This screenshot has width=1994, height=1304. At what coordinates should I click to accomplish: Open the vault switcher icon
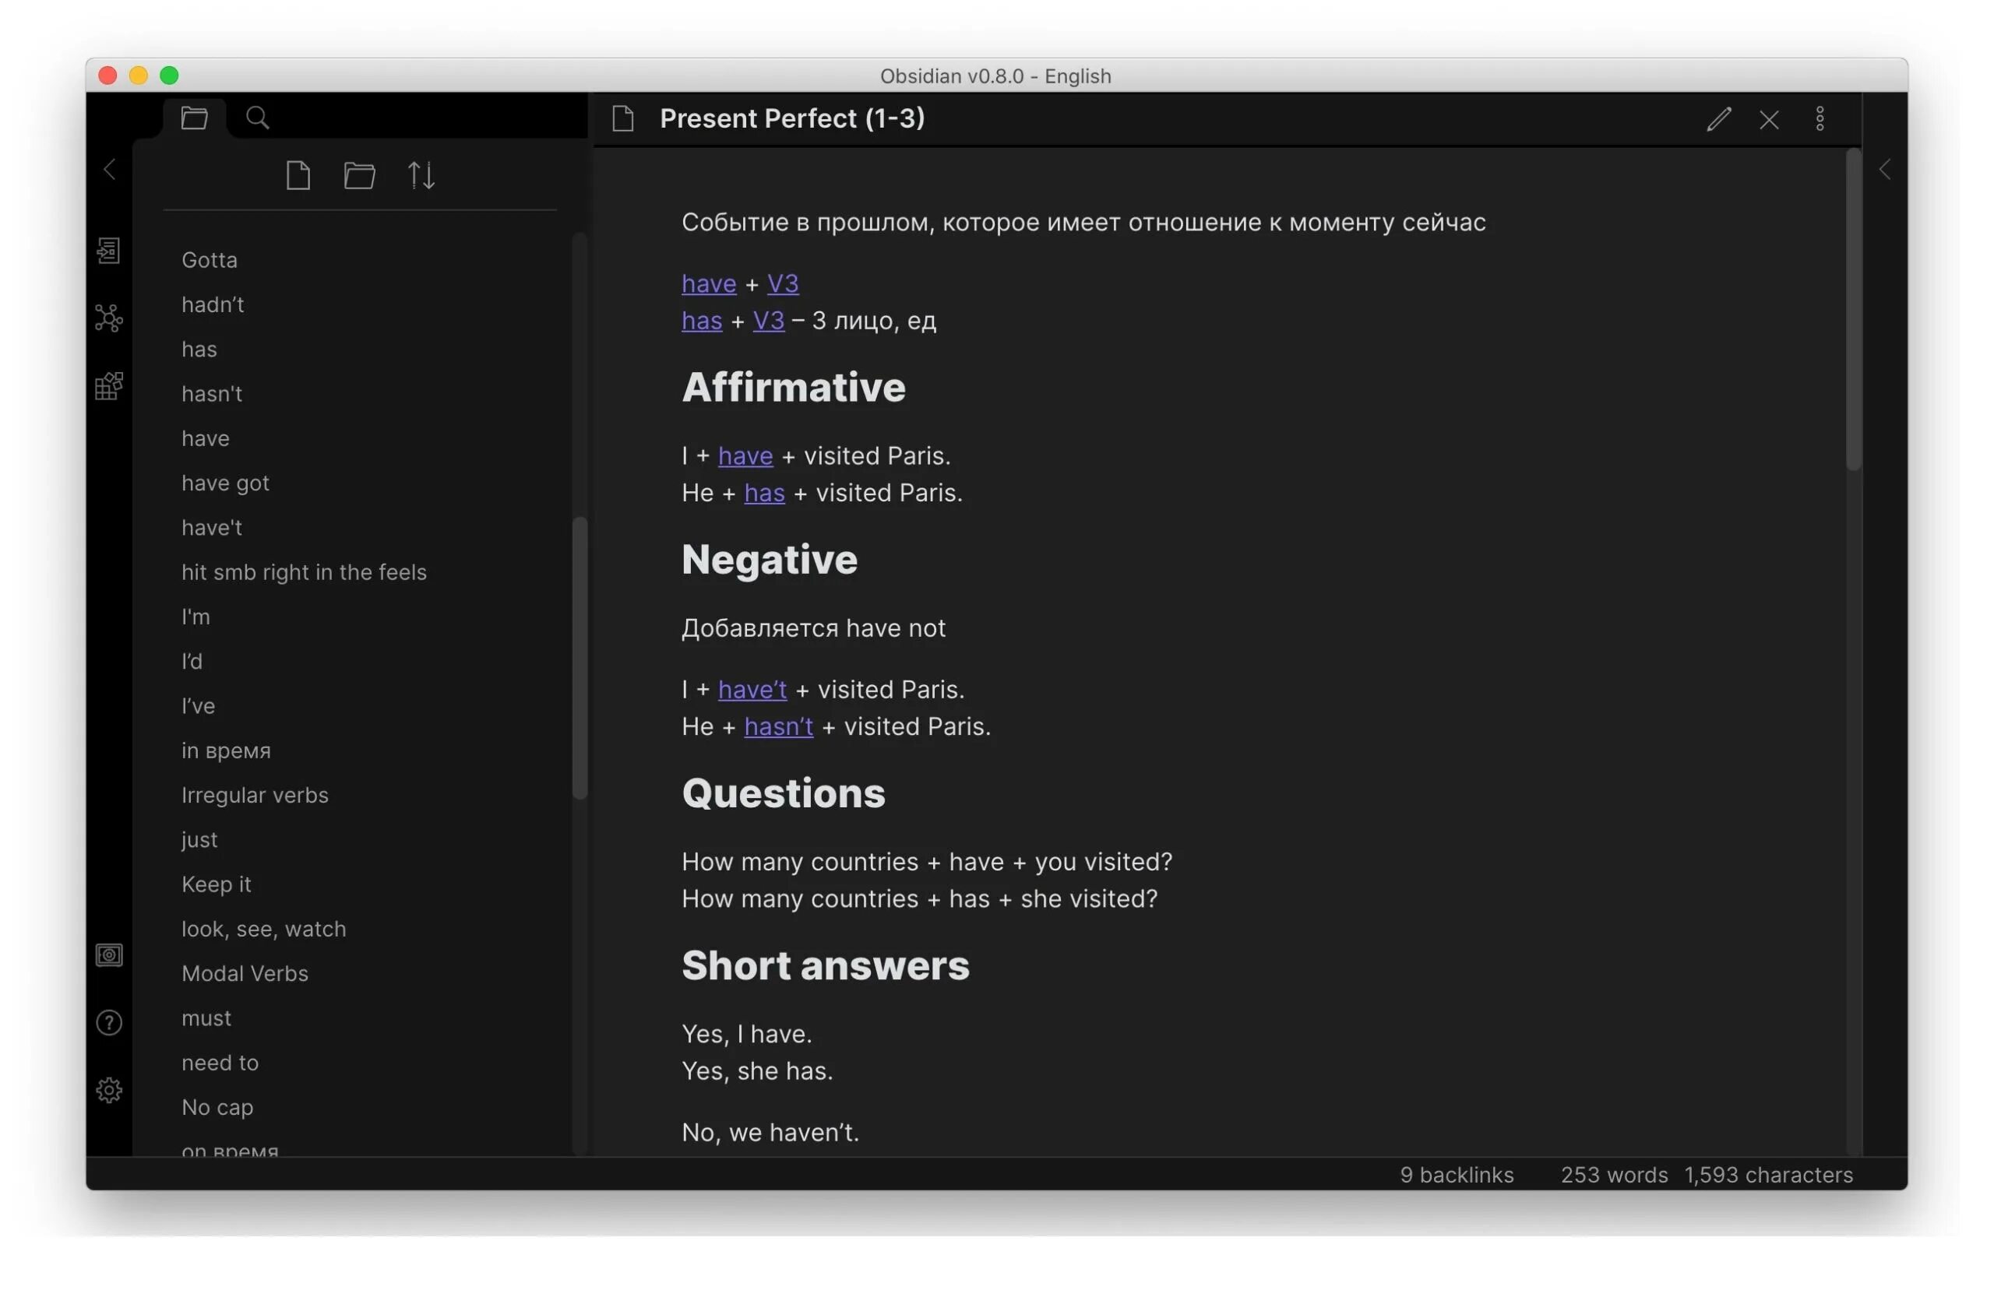[109, 955]
